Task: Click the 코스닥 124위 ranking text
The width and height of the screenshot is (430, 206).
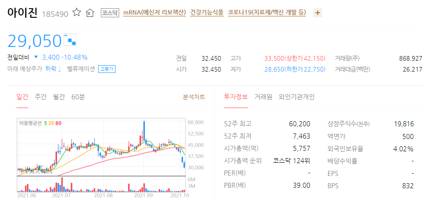Action: 292,161
